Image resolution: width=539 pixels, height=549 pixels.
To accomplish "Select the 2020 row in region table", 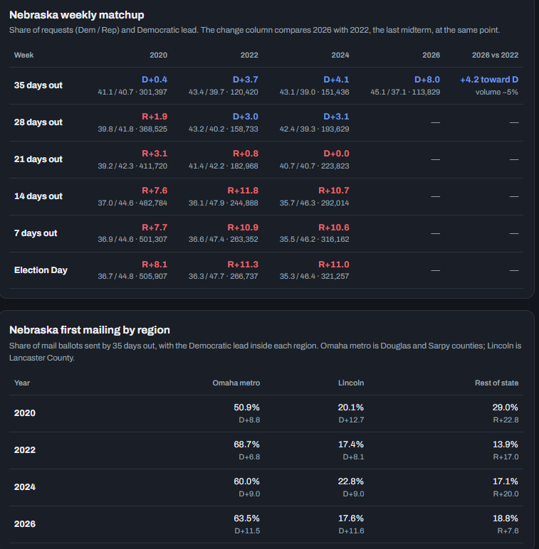I will [x=266, y=413].
